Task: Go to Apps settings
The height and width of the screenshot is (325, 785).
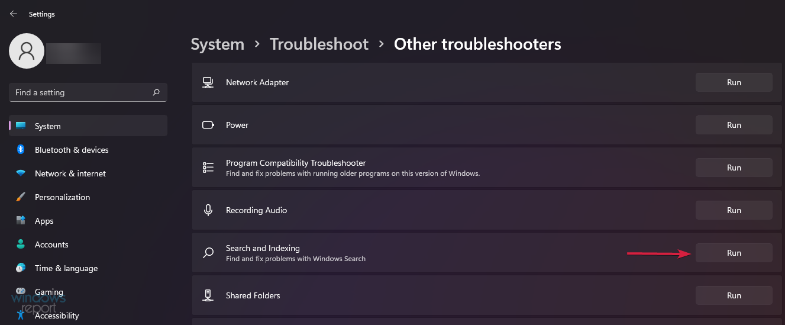Action: click(x=44, y=221)
